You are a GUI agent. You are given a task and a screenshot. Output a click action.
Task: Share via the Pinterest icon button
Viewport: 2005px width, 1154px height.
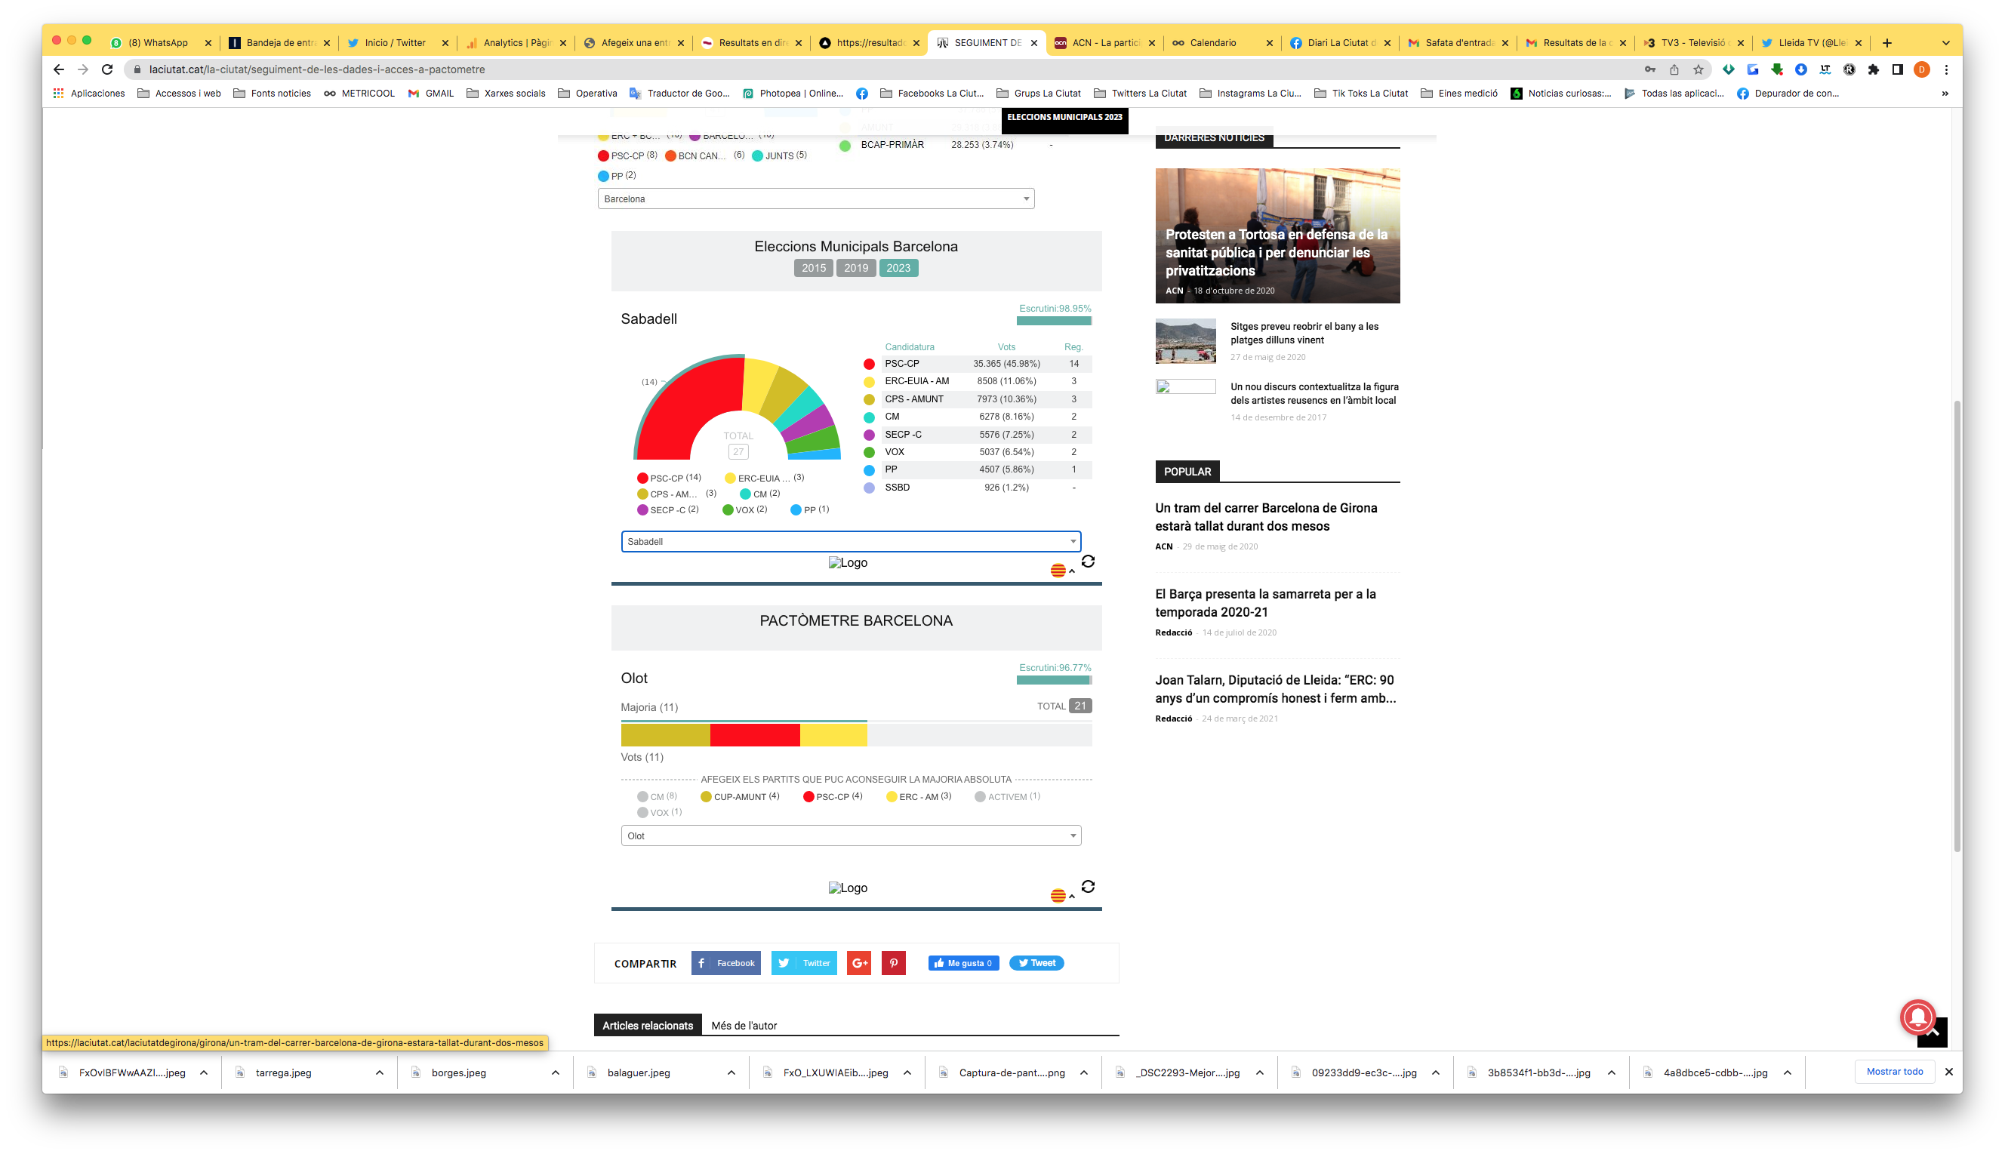[x=893, y=963]
